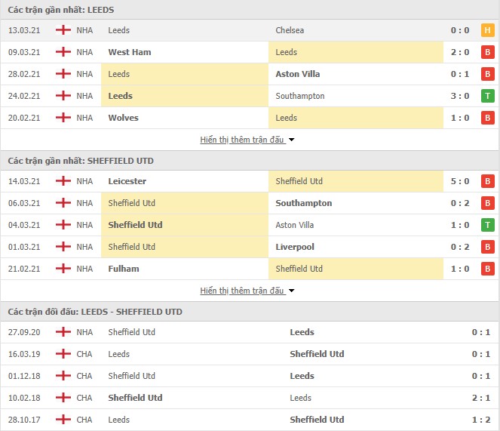Open the Aston Villa 0:1 score
500x431 pixels.
pos(460,74)
